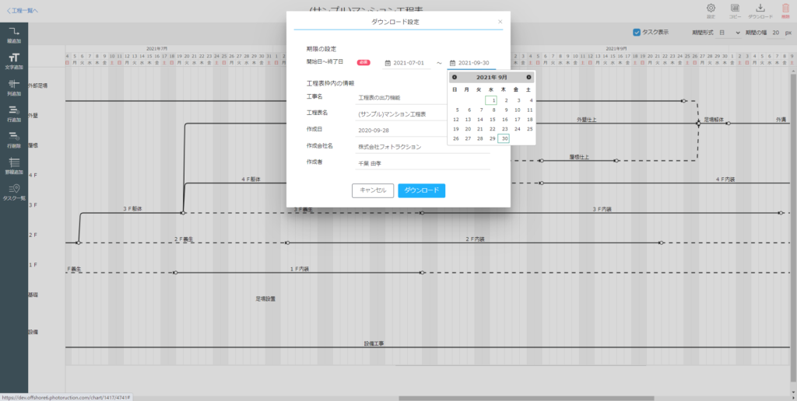Click the 線追加 (add line) sidebar icon
797x401 pixels.
coord(14,33)
